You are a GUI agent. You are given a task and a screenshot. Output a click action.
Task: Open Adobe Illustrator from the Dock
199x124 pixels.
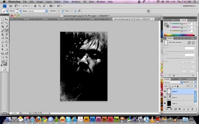point(87,119)
